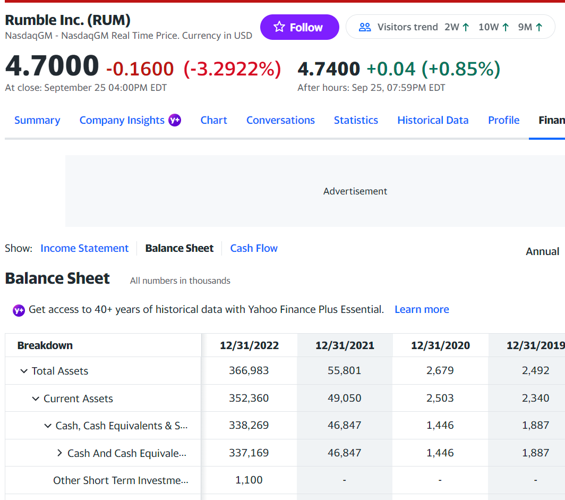Click the Y+ badge beside Company Insights
This screenshot has width=565, height=500.
(175, 120)
